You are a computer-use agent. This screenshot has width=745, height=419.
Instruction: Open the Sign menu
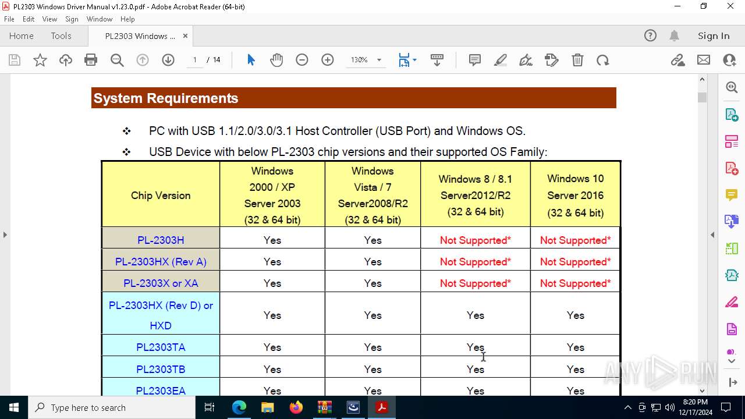click(72, 19)
